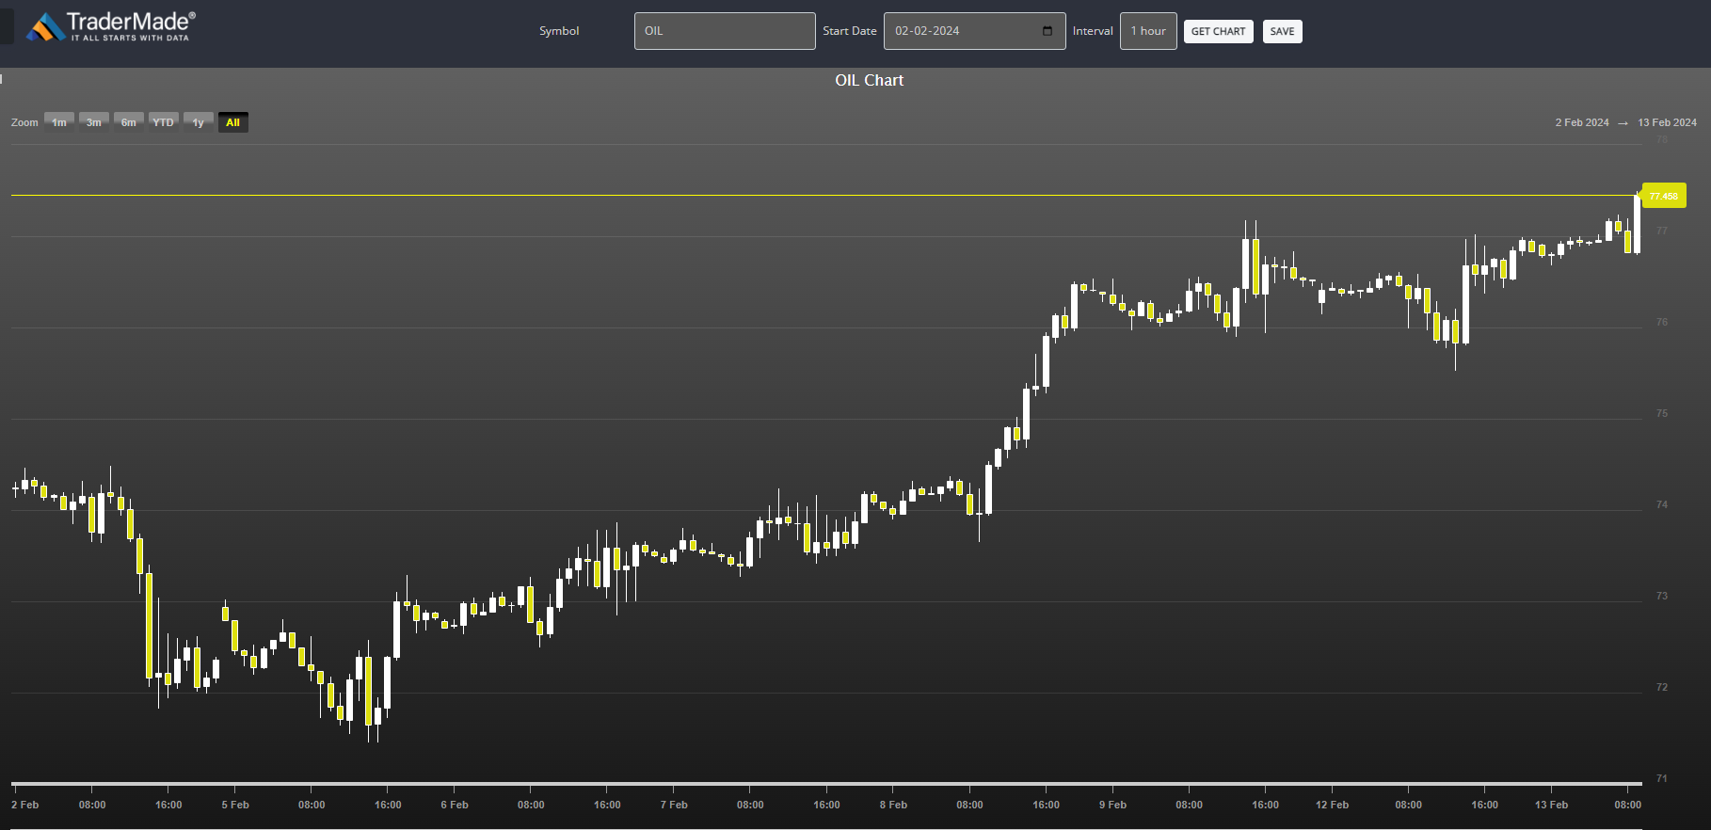The height and width of the screenshot is (830, 1711).
Task: Open the calendar picker in Start Date
Action: (1047, 31)
